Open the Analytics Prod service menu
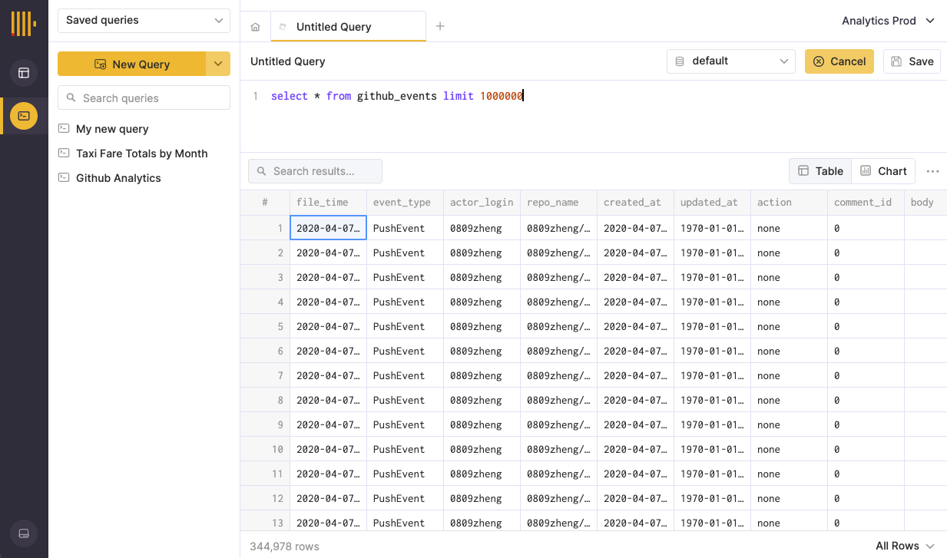The height and width of the screenshot is (558, 947). [x=888, y=21]
